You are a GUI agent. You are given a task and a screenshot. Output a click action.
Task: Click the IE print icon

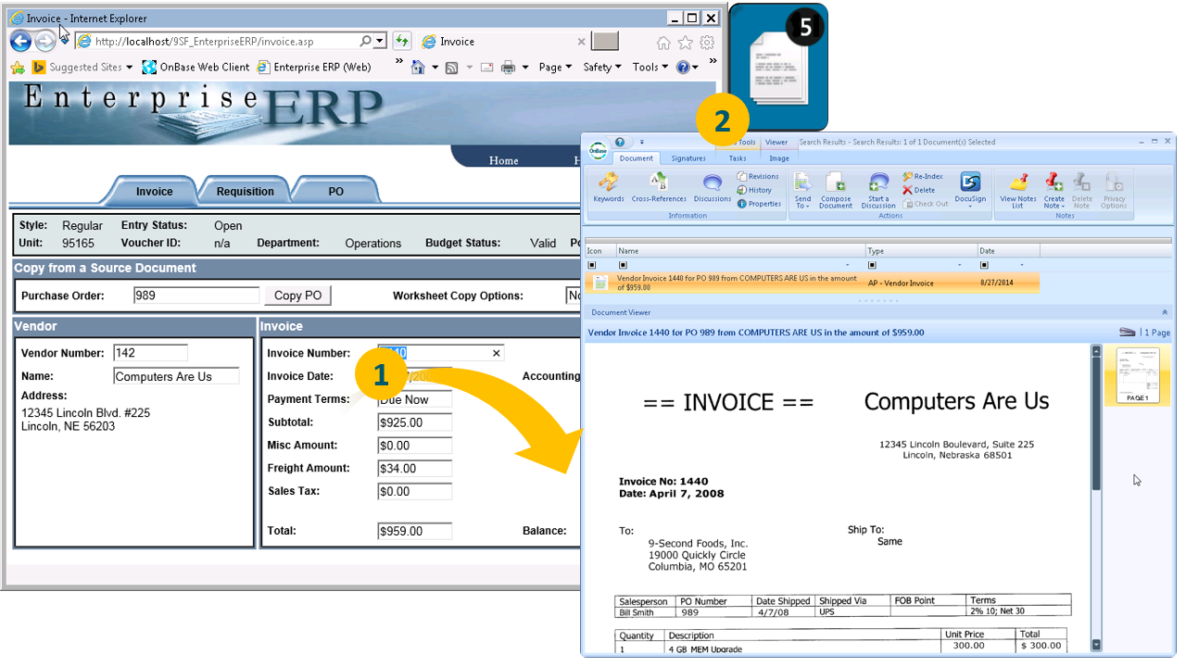click(509, 67)
